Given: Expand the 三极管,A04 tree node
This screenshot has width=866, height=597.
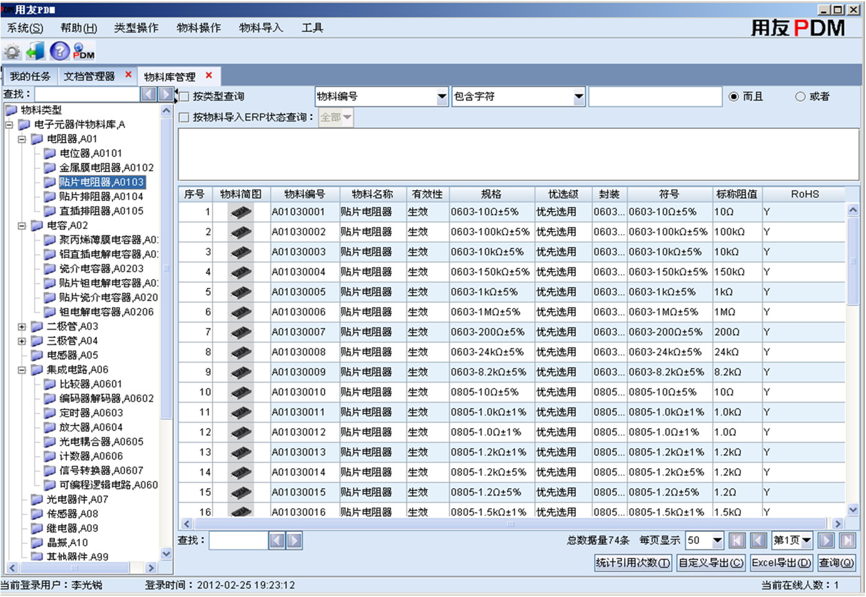Looking at the screenshot, I should 22,340.
